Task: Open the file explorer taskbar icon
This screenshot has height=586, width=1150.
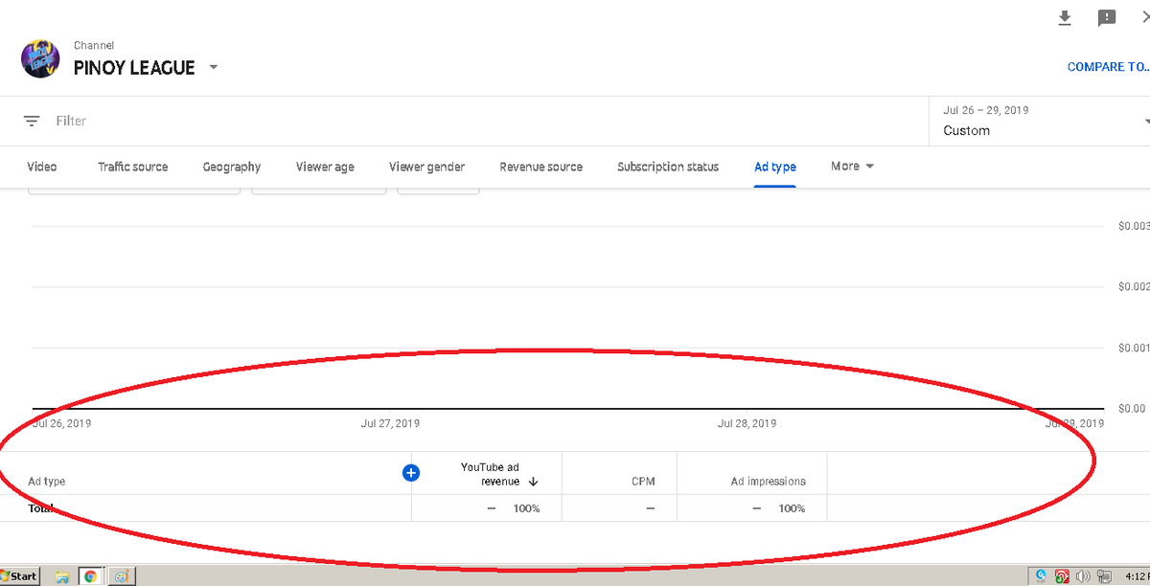Action: (x=62, y=576)
